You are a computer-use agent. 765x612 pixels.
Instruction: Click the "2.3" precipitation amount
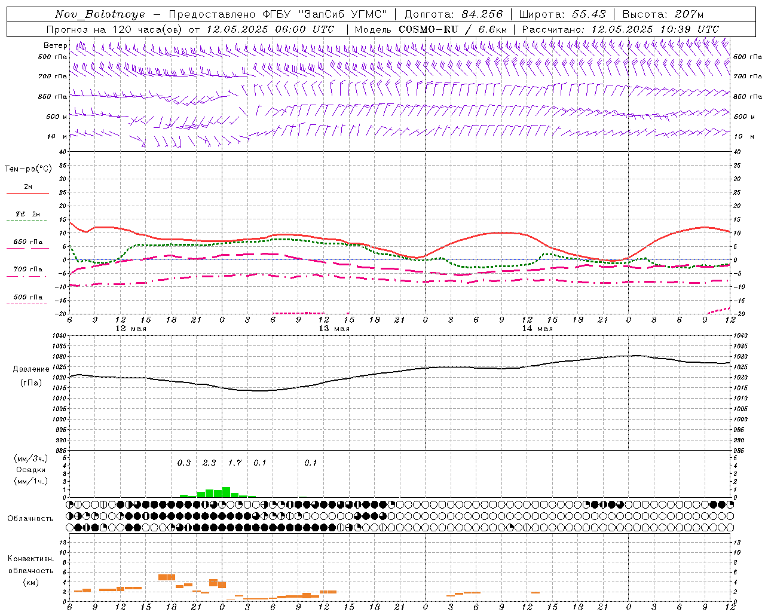[209, 463]
